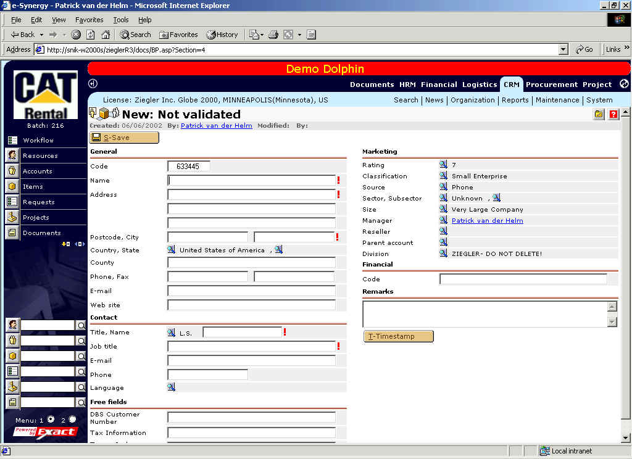The image size is (632, 459).
Task: Open the Projects sidebar item
Action: (x=36, y=218)
